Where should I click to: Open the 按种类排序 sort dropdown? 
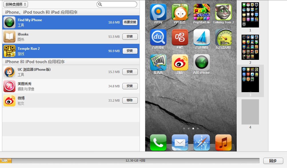click(x=16, y=4)
